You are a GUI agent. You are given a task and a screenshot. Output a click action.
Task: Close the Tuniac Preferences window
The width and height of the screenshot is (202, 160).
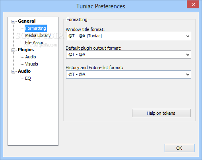click(193, 4)
